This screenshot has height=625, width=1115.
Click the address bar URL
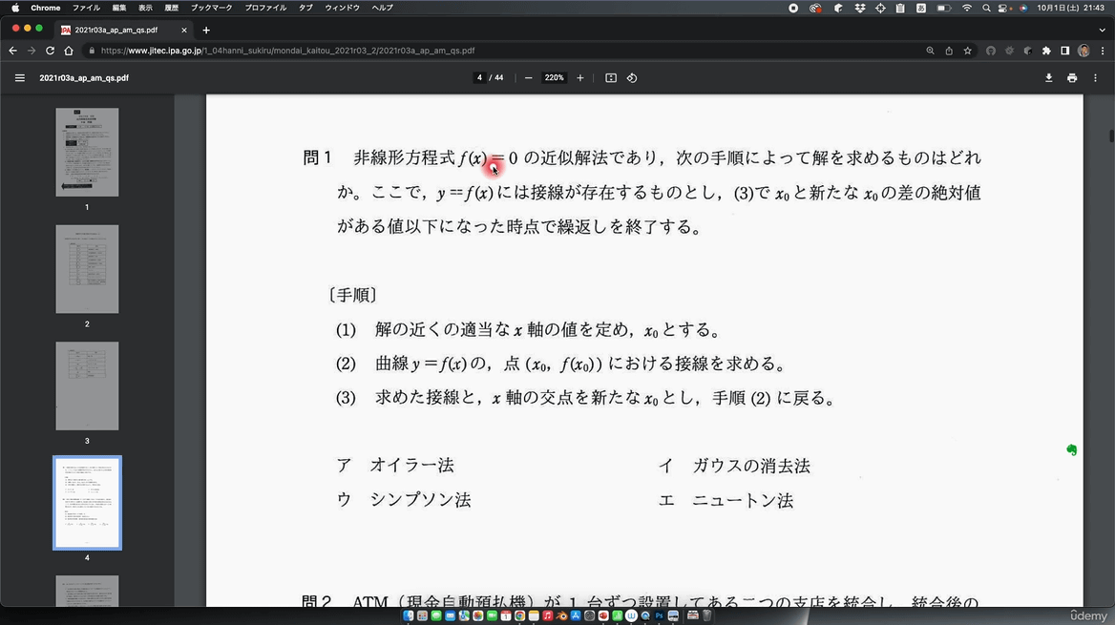click(x=287, y=51)
